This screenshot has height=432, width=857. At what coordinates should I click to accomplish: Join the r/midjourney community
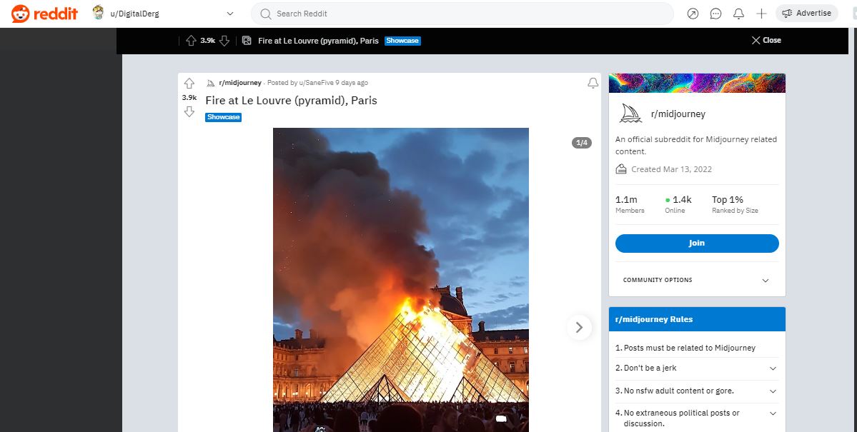[x=696, y=243]
